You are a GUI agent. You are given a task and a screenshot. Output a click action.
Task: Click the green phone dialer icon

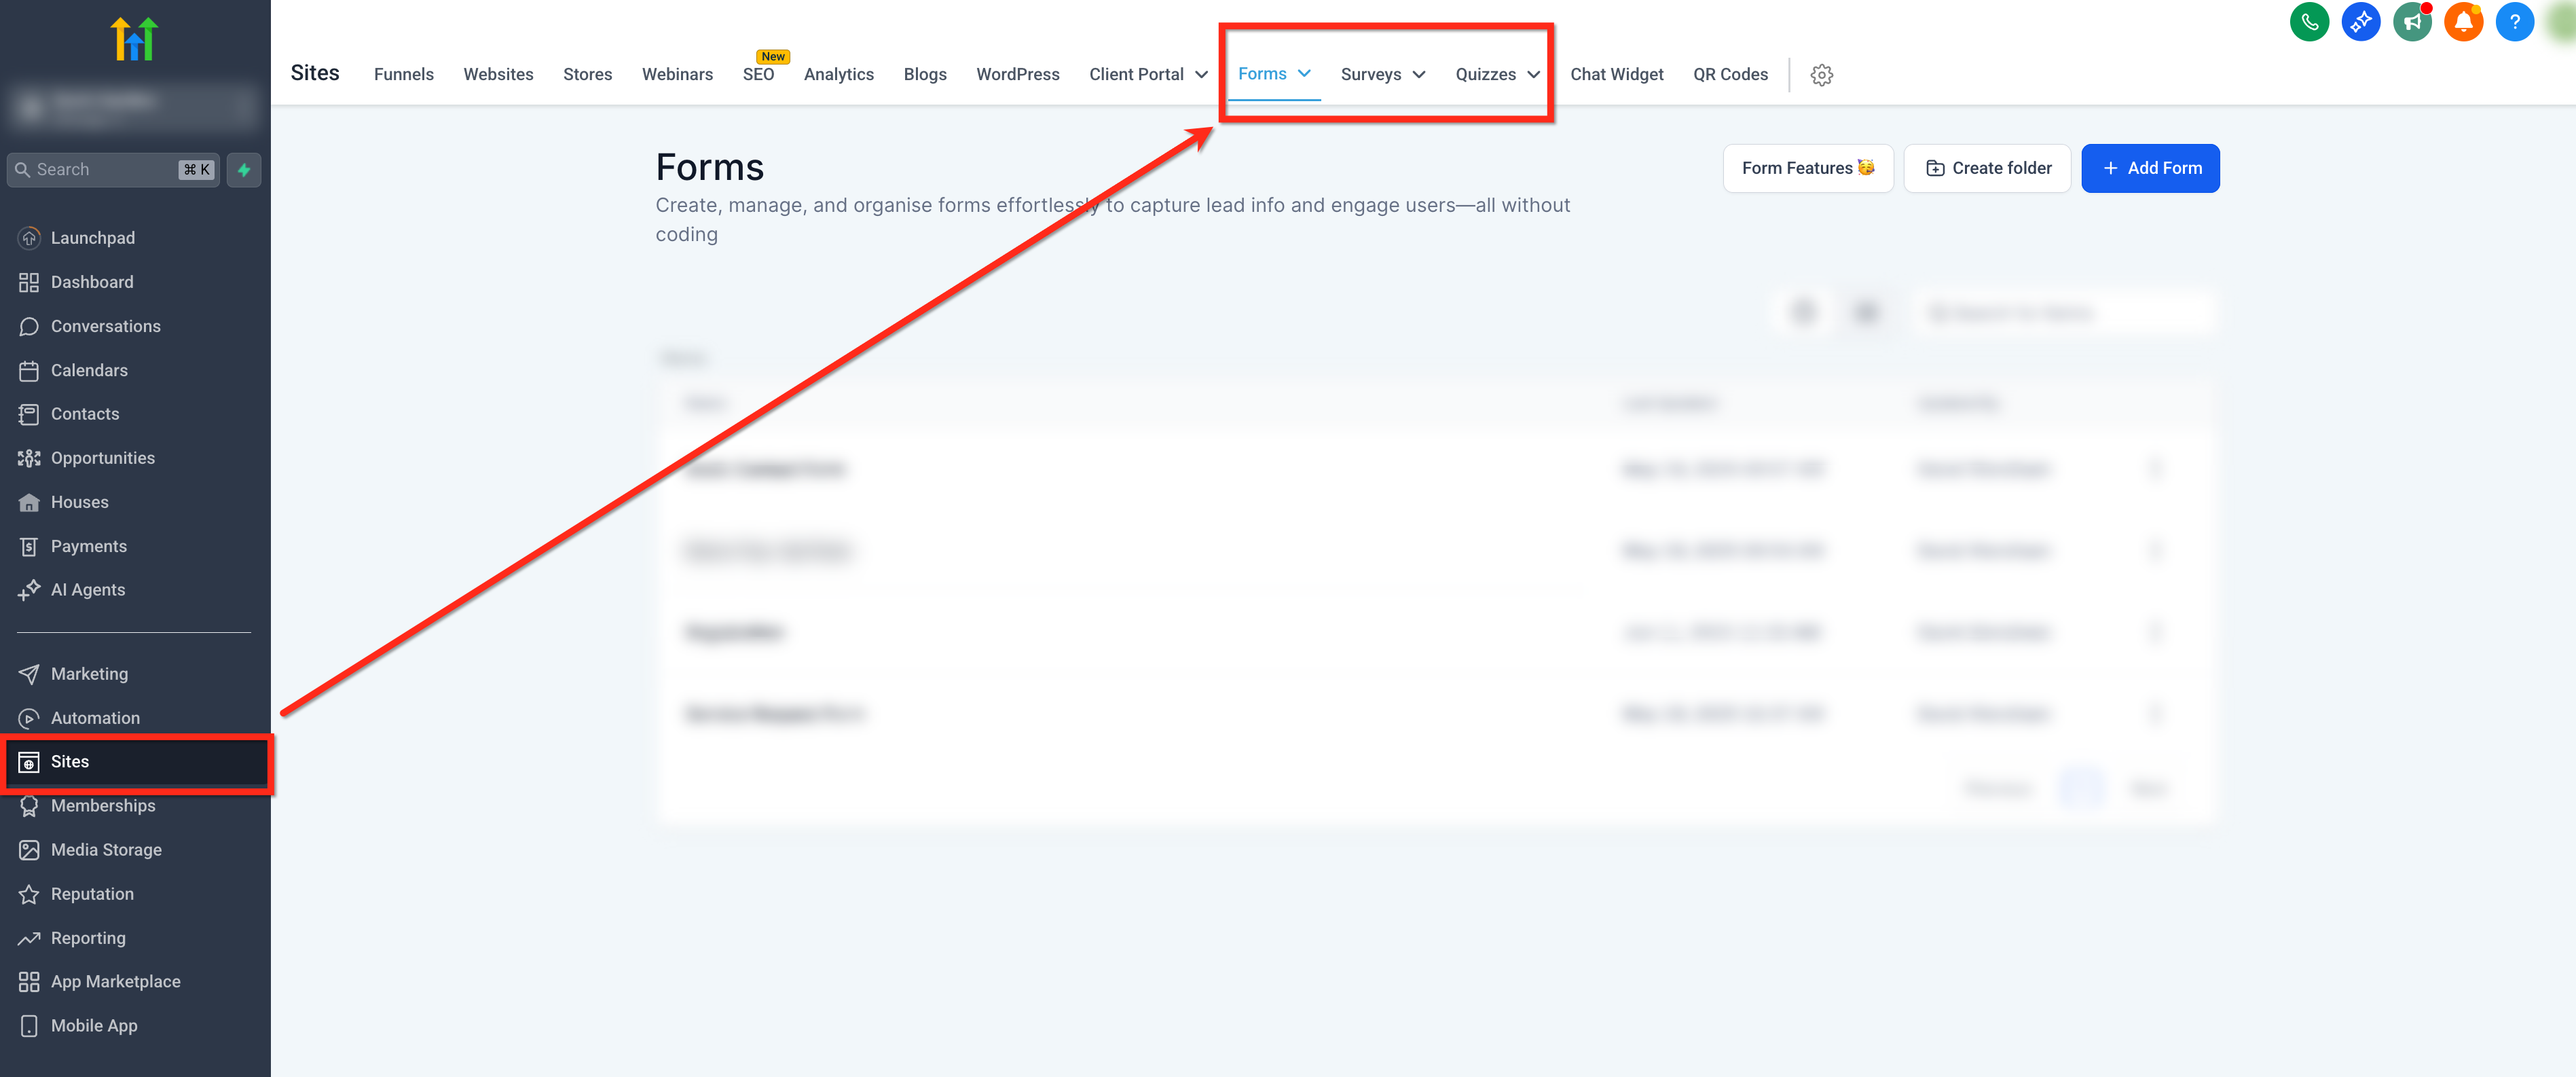2309,22
